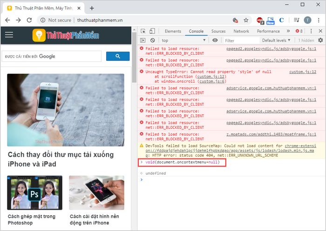Switch to the Network panel
Screen dimensions: 326x231
tap(241, 31)
